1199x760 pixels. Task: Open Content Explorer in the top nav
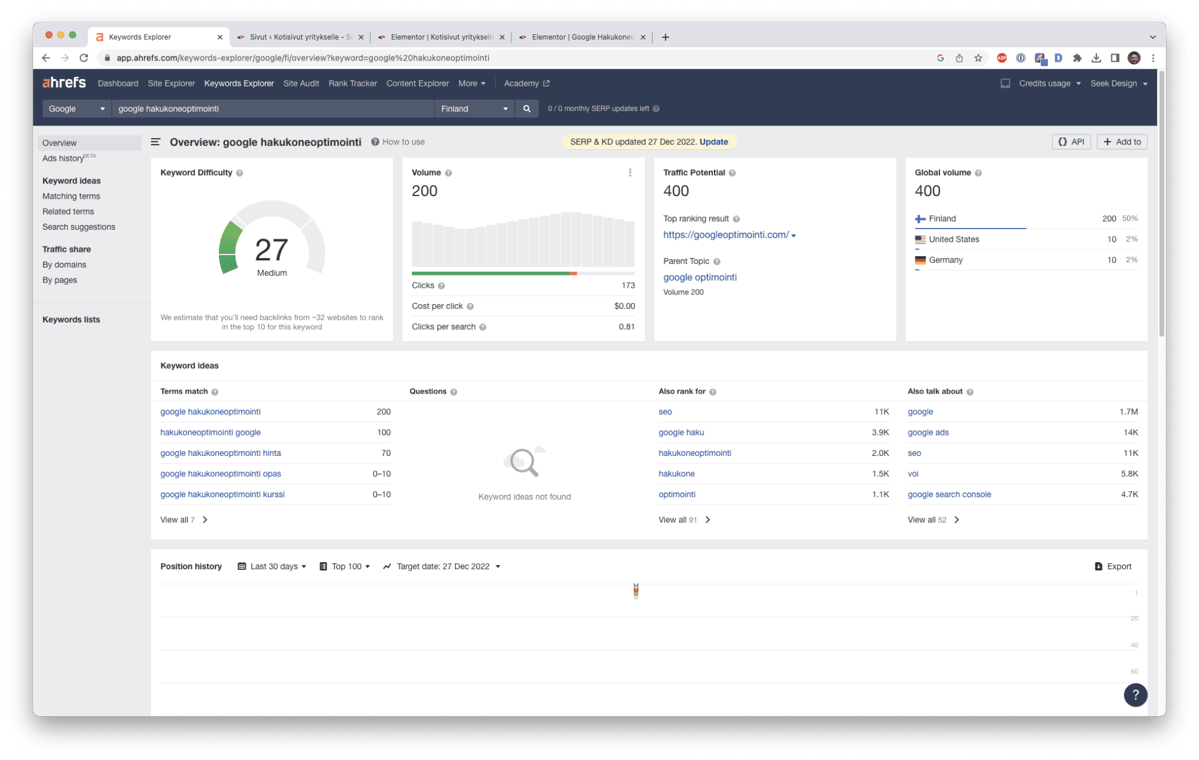click(x=417, y=83)
